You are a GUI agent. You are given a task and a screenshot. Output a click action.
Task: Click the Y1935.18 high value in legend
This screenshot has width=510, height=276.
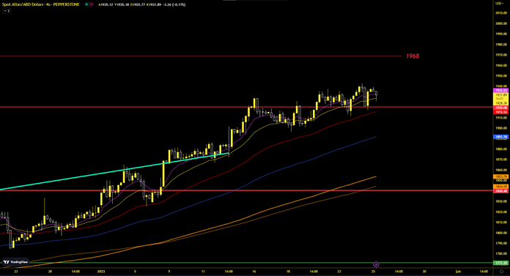[x=122, y=4]
